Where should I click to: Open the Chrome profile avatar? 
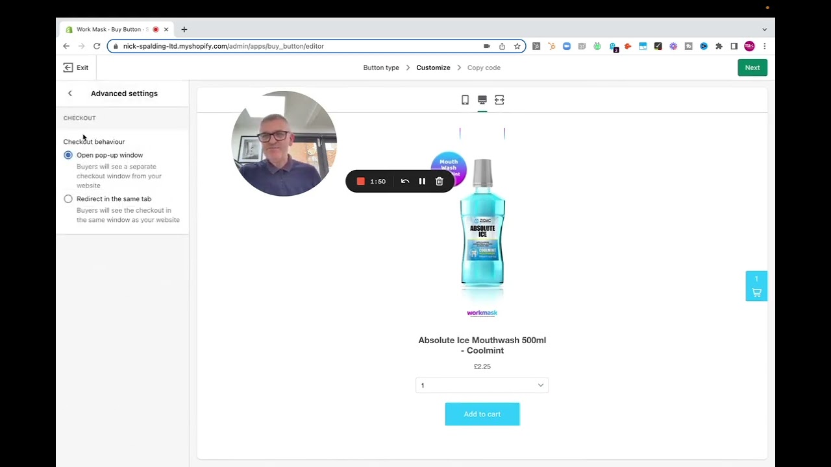(749, 46)
